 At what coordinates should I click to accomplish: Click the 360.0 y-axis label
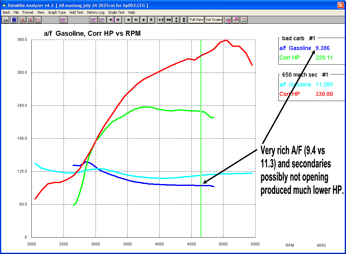(x=22, y=40)
